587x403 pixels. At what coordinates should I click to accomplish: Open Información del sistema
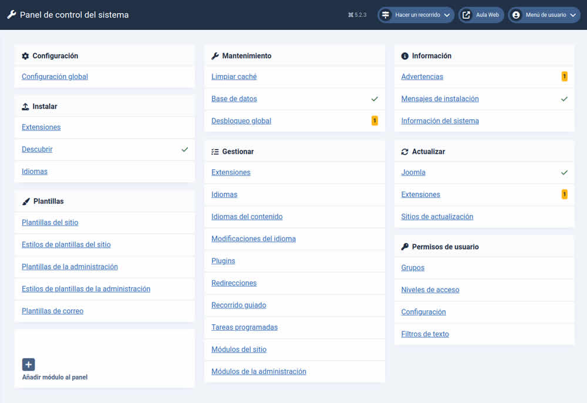440,121
